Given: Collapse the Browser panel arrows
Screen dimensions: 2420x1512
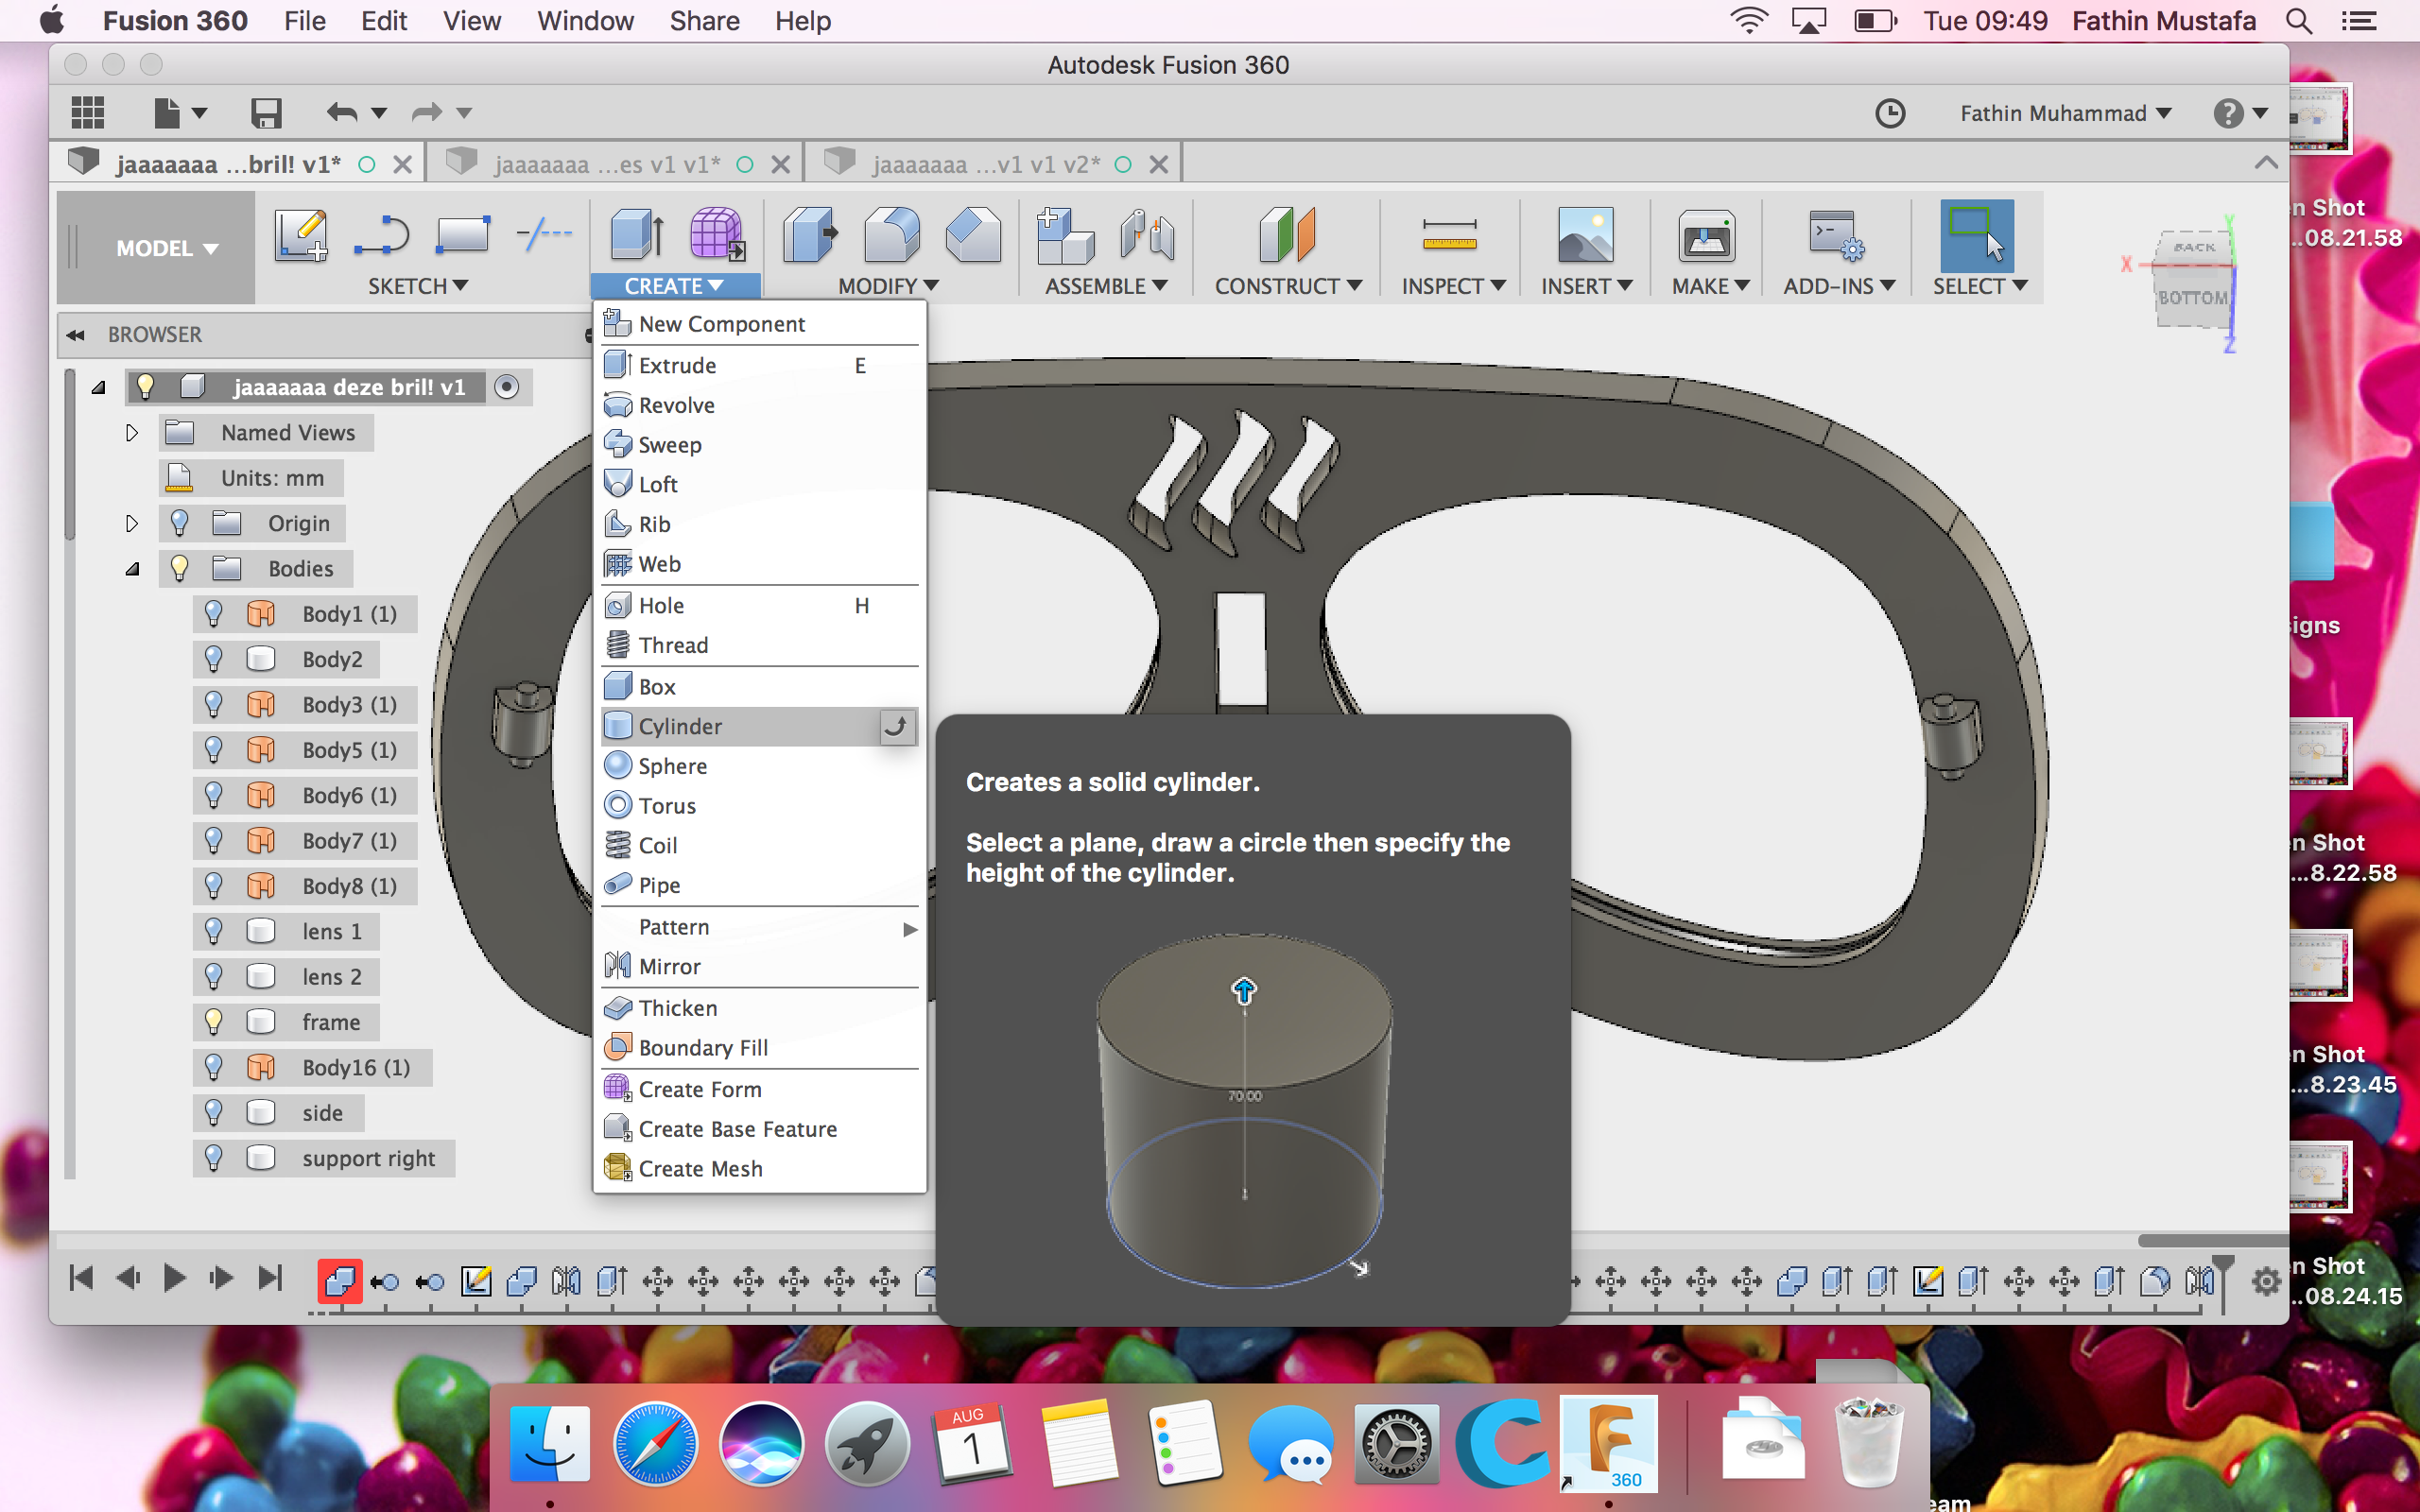Looking at the screenshot, I should 76,335.
